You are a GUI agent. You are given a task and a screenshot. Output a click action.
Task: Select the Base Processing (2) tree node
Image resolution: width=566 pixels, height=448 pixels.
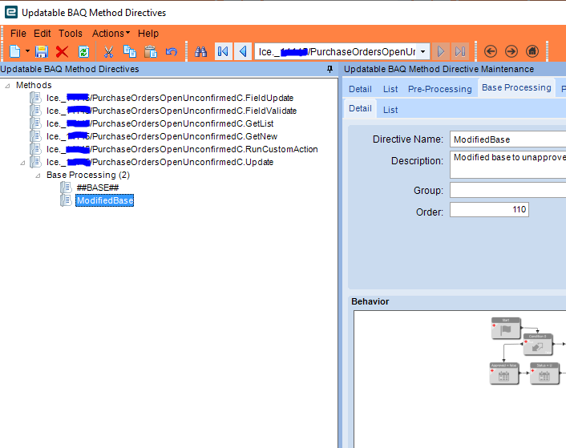[88, 175]
